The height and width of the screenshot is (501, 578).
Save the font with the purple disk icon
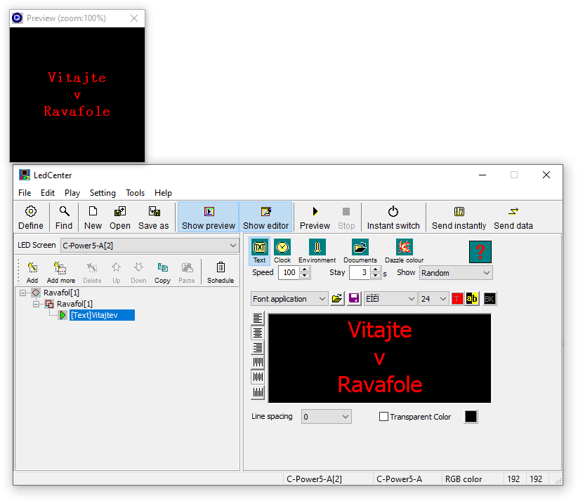click(354, 299)
